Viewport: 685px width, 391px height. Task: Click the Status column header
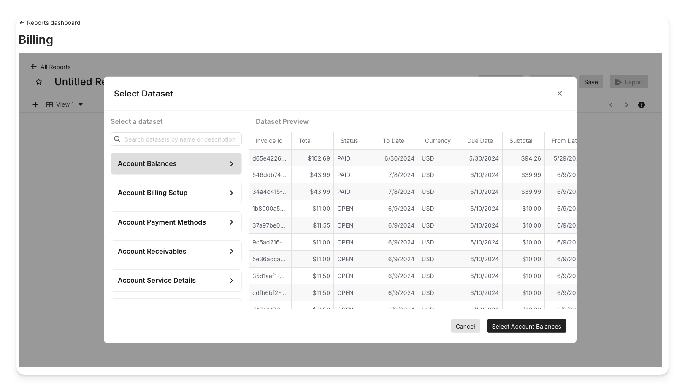coord(349,141)
